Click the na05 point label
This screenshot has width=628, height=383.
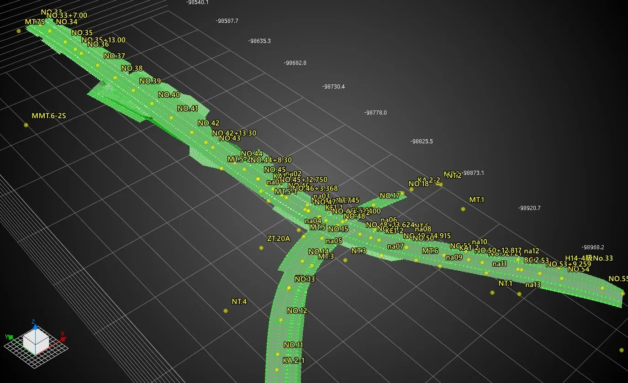(x=334, y=241)
